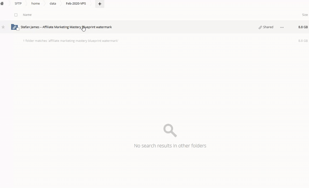
Task: Click the chain-link icon next to Shared
Action: click(260, 27)
